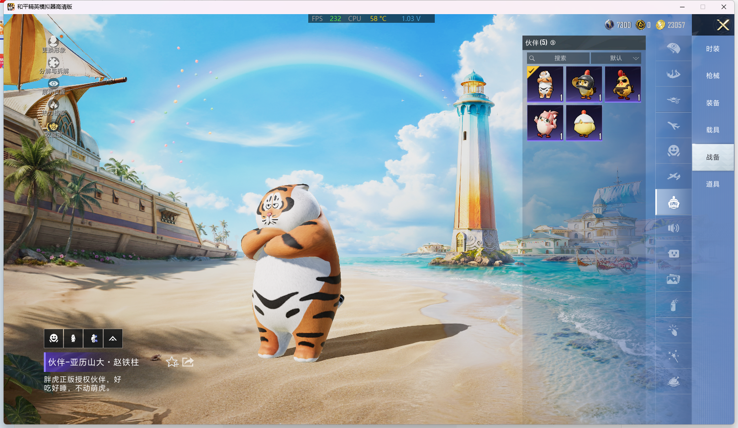Select the photo gallery category icon
Image resolution: width=738 pixels, height=428 pixels.
(x=674, y=279)
